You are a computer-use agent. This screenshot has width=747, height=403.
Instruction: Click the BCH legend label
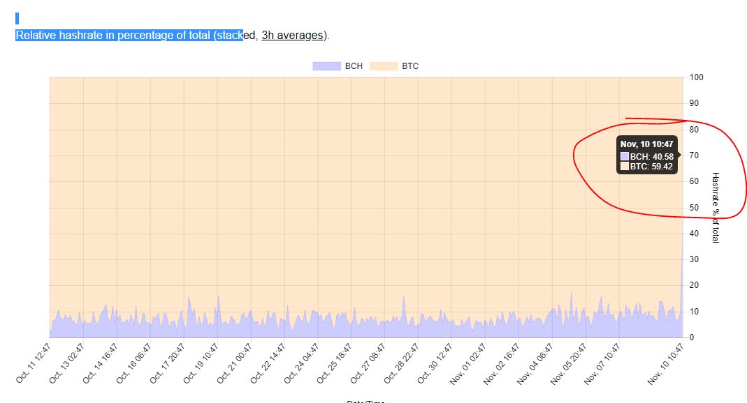pyautogui.click(x=354, y=66)
